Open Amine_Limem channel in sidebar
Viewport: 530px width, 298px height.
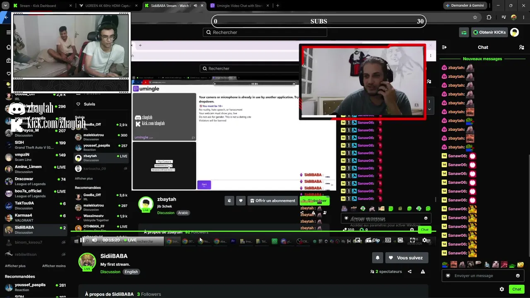(x=35, y=169)
